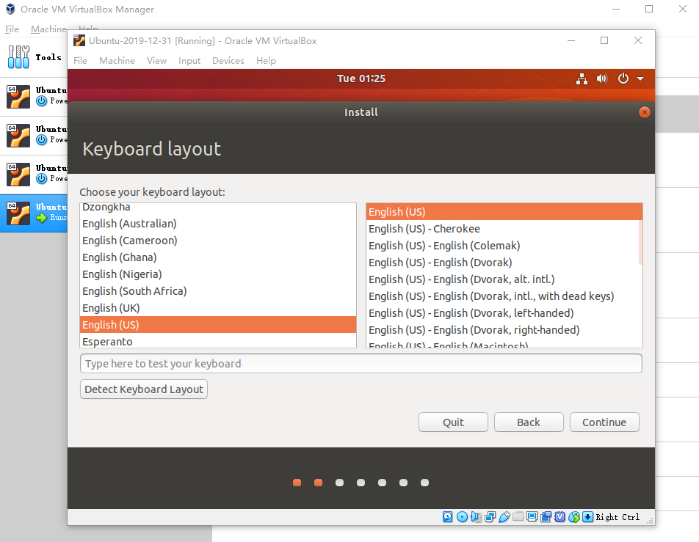Select the running Ubuntu VM in Manager list
The height and width of the screenshot is (542, 699).
tap(34, 213)
